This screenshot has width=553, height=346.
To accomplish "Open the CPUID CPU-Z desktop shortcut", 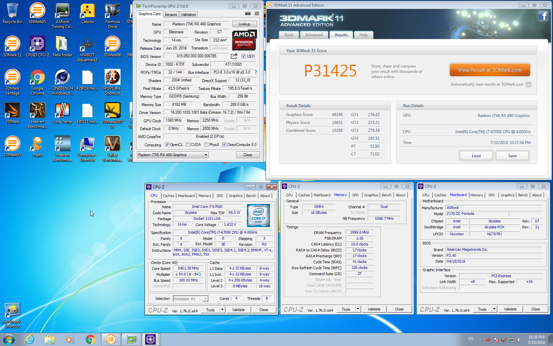I will click(38, 46).
